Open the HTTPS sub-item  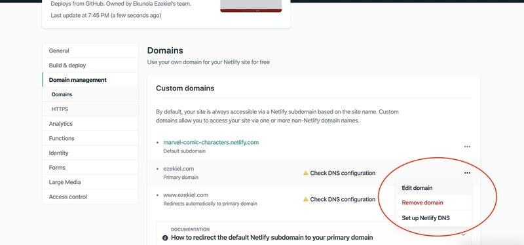point(90,109)
